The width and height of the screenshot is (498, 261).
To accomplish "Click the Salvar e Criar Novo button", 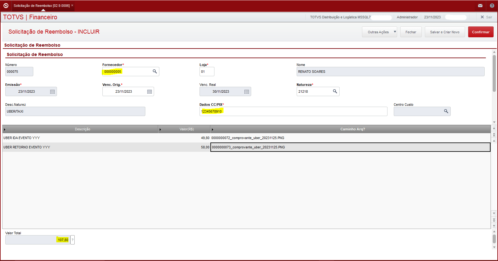I will [x=444, y=32].
